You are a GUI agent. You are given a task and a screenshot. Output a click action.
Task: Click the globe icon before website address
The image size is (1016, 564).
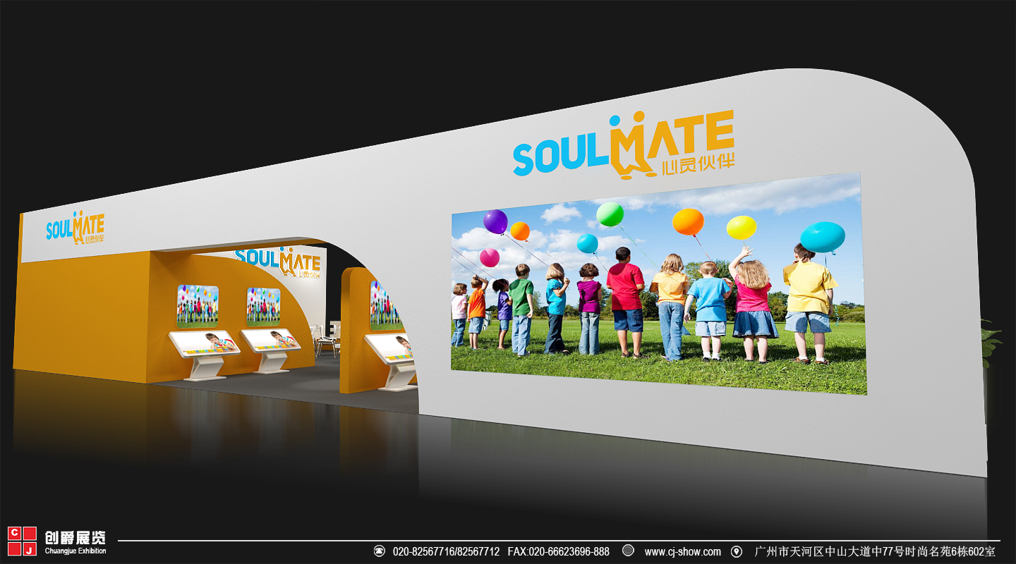click(x=628, y=551)
